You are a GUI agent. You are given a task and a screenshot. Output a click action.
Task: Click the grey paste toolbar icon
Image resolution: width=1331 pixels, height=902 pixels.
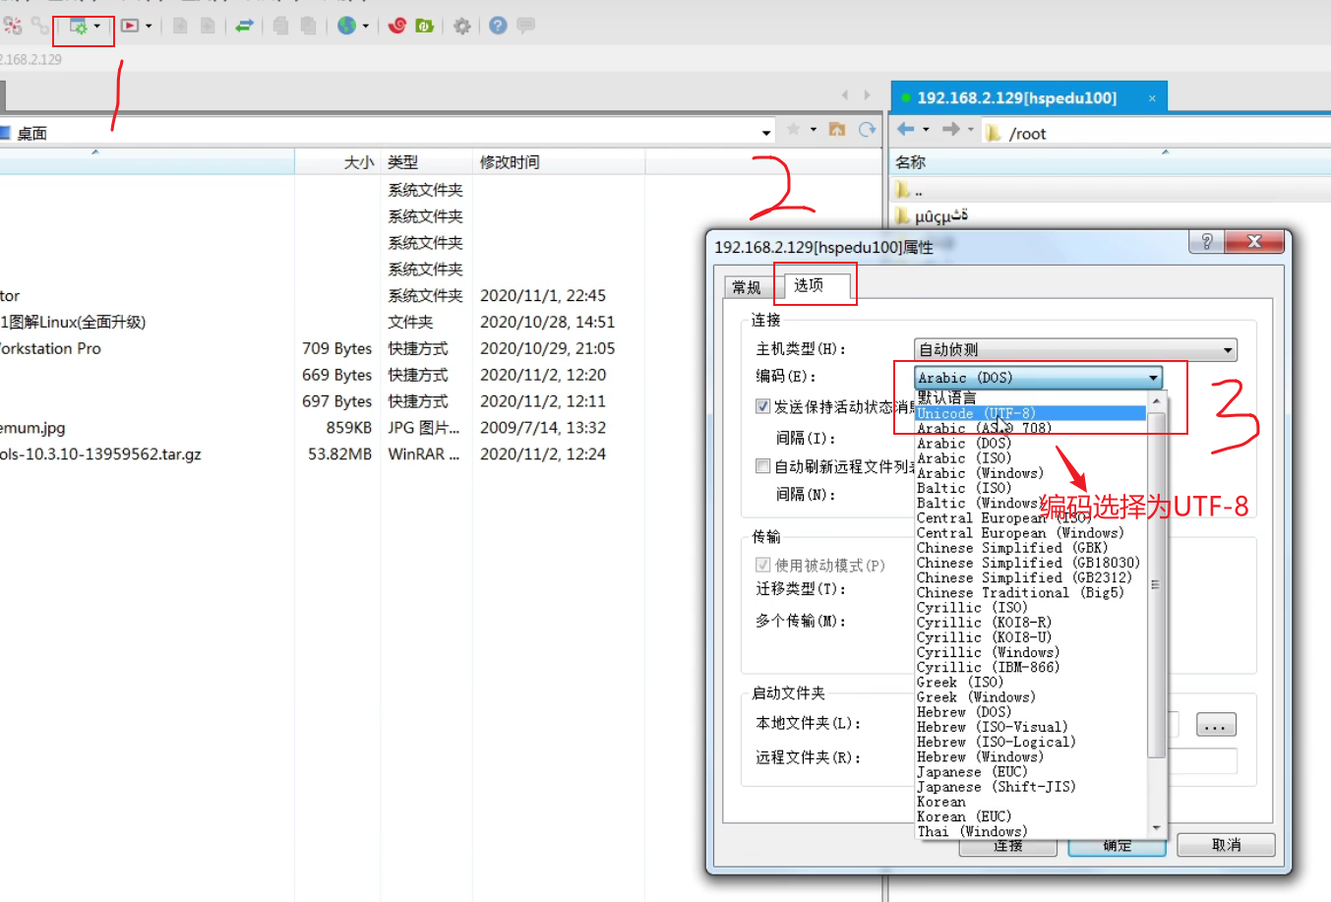coord(308,27)
